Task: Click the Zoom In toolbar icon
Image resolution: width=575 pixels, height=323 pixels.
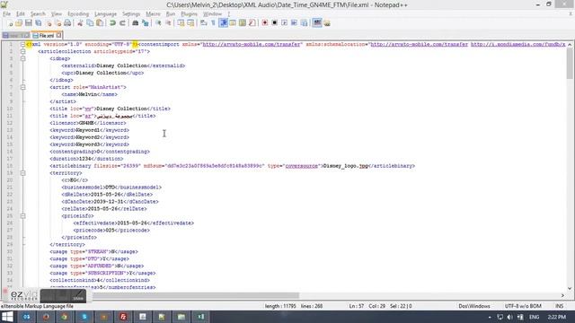Action: click(158, 23)
